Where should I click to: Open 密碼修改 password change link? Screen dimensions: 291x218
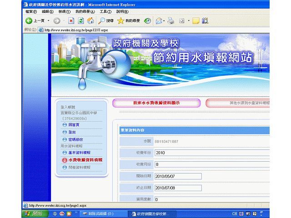[x=75, y=139]
